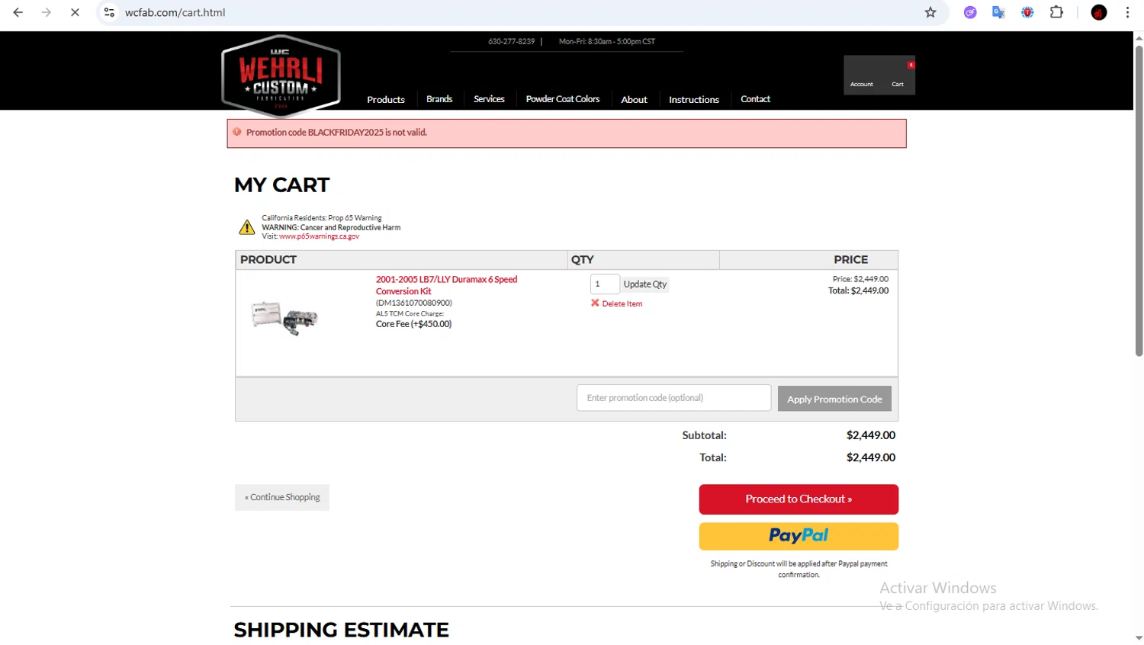Click the red X Delete Item icon
Viewport: 1144px width, 645px height.
point(595,303)
